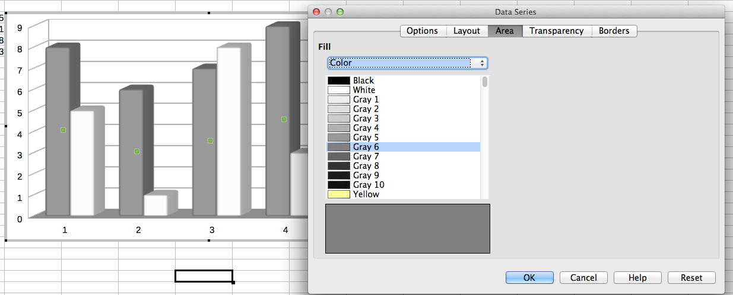Choose Black in the color list
Viewport: 733px width, 295px height.
point(404,81)
